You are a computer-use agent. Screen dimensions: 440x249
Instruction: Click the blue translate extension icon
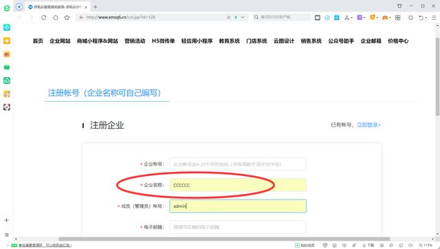point(337,17)
